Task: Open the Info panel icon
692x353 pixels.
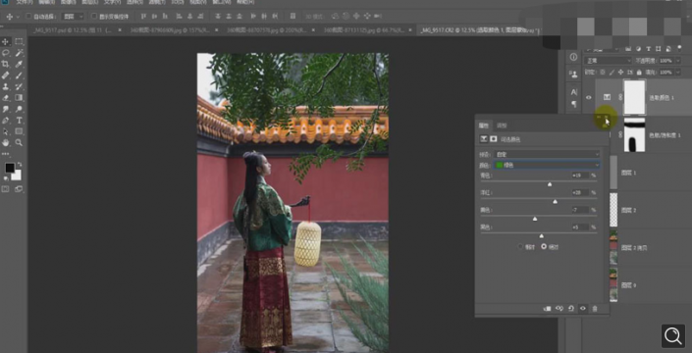Action: [573, 57]
